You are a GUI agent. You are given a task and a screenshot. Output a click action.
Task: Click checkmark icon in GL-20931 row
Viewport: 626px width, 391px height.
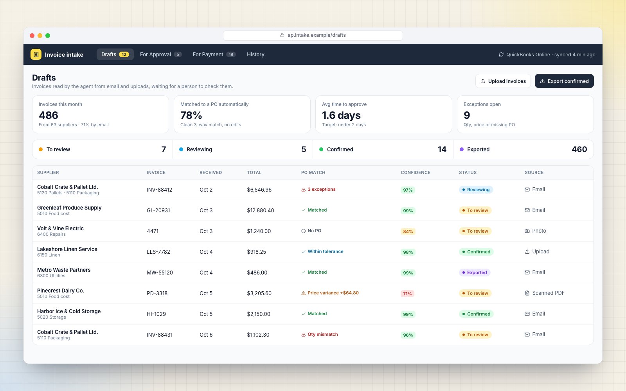[x=303, y=210]
